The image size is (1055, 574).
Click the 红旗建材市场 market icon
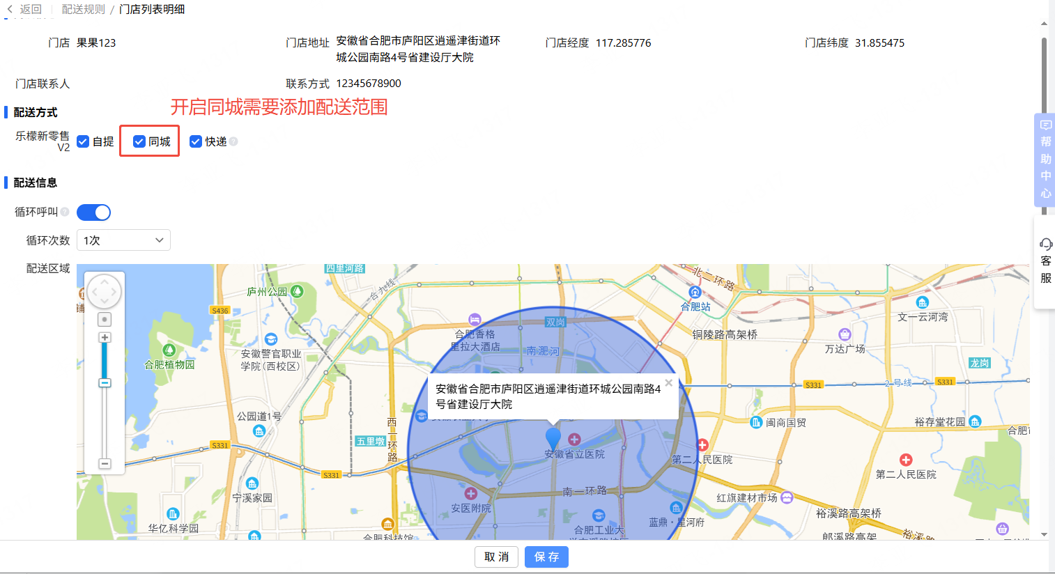[787, 497]
